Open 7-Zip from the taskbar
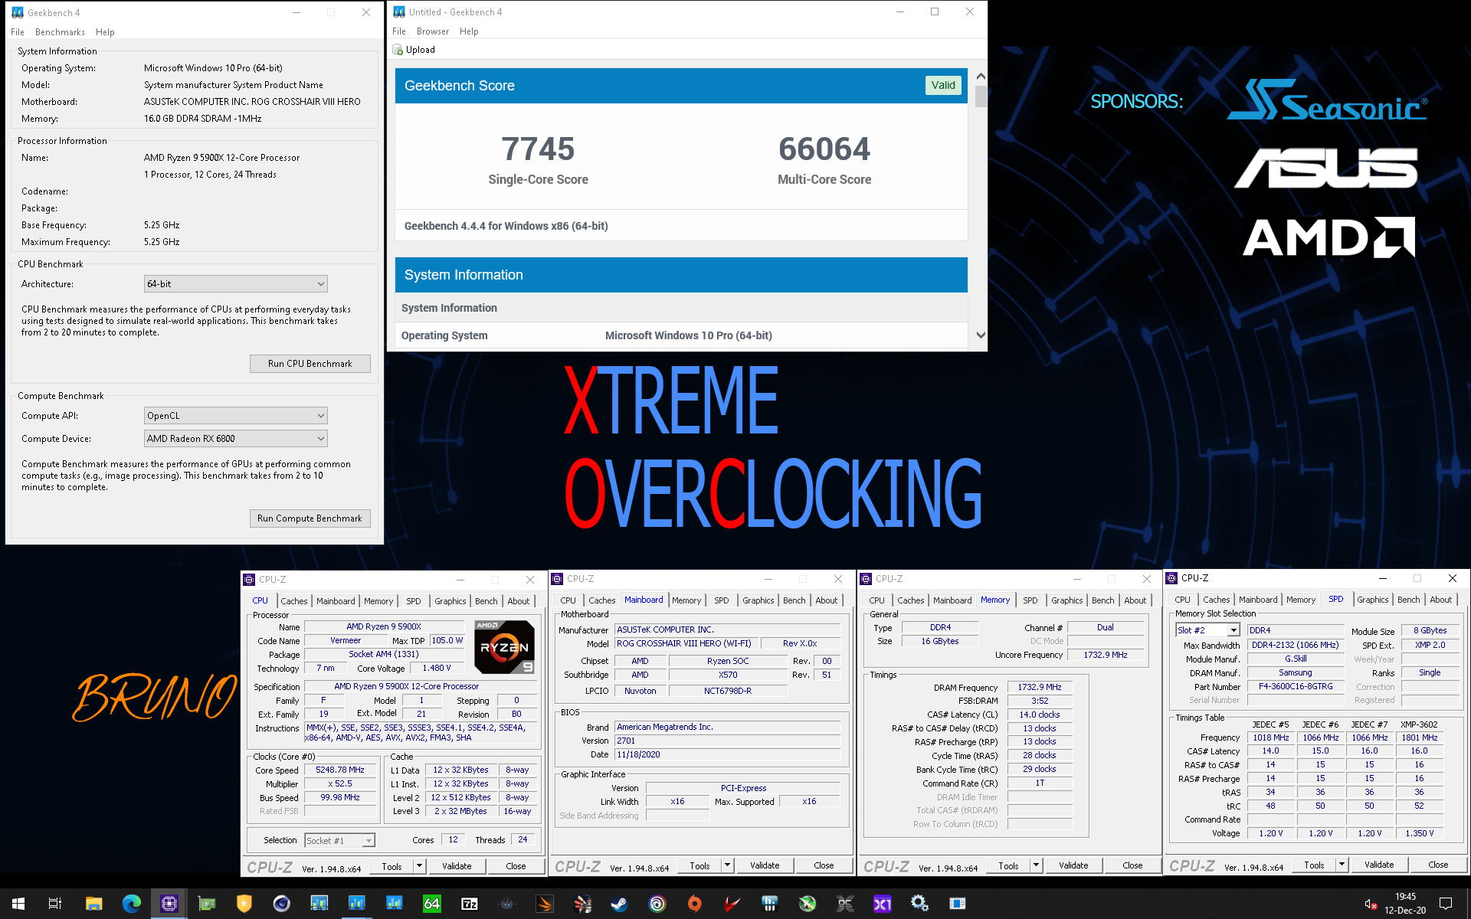Viewport: 1471px width, 919px height. tap(470, 904)
